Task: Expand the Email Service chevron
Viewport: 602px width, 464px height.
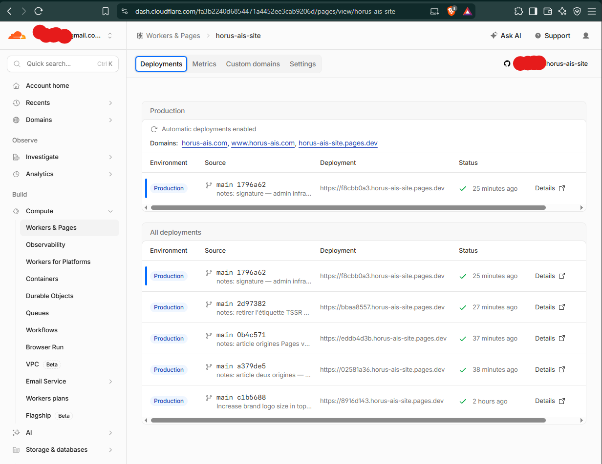Action: click(x=110, y=381)
